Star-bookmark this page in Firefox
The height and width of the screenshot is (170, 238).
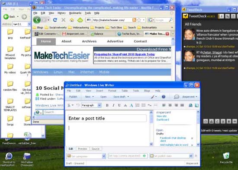pyautogui.click(x=139, y=20)
